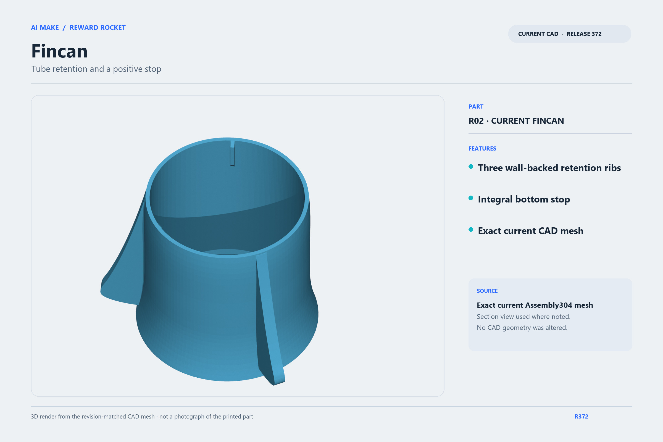Select the subtitle 'Tube retention and a positive stop'

pyautogui.click(x=96, y=69)
